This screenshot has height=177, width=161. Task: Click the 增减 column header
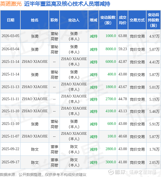93,20
